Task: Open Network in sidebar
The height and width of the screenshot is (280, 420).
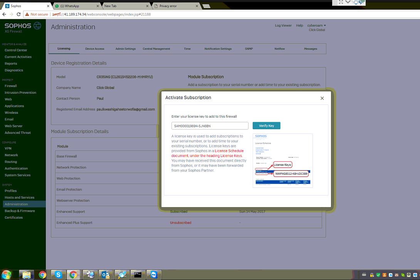Action: 11,155
